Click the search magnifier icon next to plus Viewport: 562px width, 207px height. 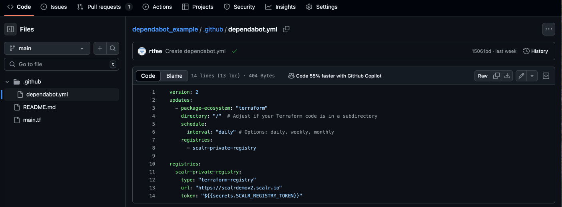[x=113, y=48]
